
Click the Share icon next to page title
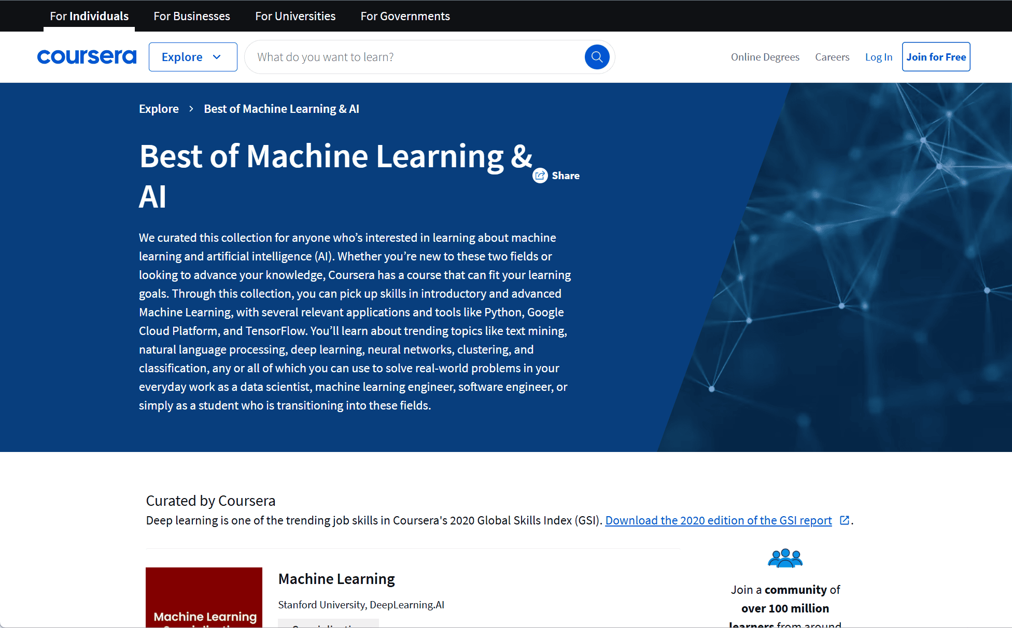pos(540,176)
